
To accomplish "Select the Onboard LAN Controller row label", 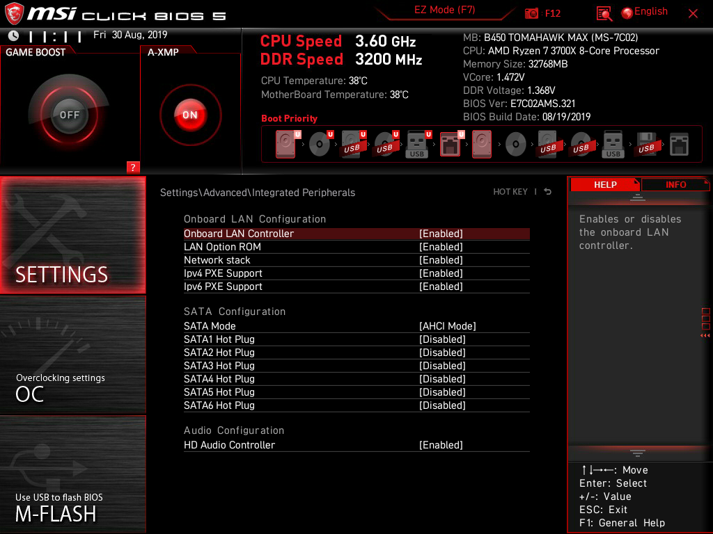I will [x=239, y=234].
